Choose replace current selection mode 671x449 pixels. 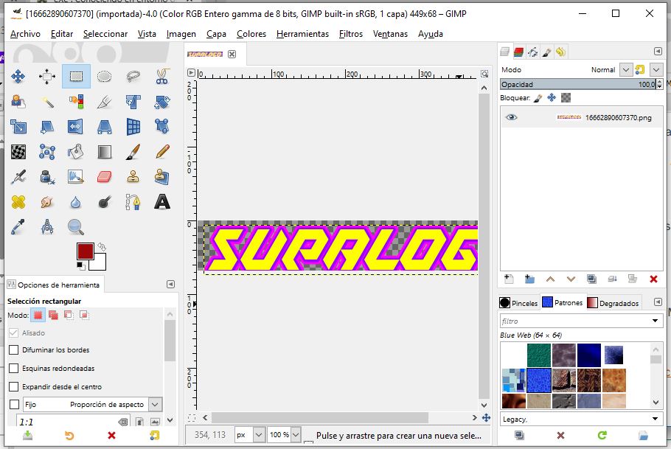tap(38, 315)
